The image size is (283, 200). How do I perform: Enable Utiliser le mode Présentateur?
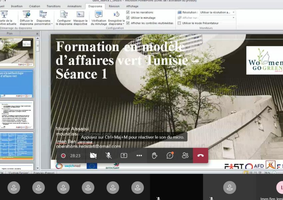(x=179, y=23)
